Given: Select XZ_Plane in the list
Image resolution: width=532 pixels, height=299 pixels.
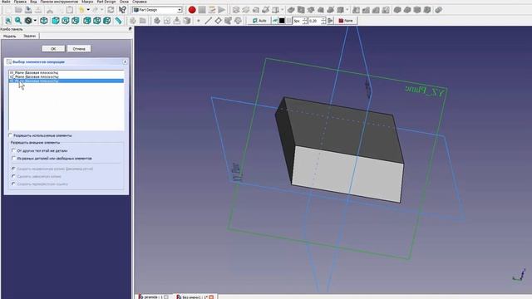Looking at the screenshot, I should click(x=66, y=76).
